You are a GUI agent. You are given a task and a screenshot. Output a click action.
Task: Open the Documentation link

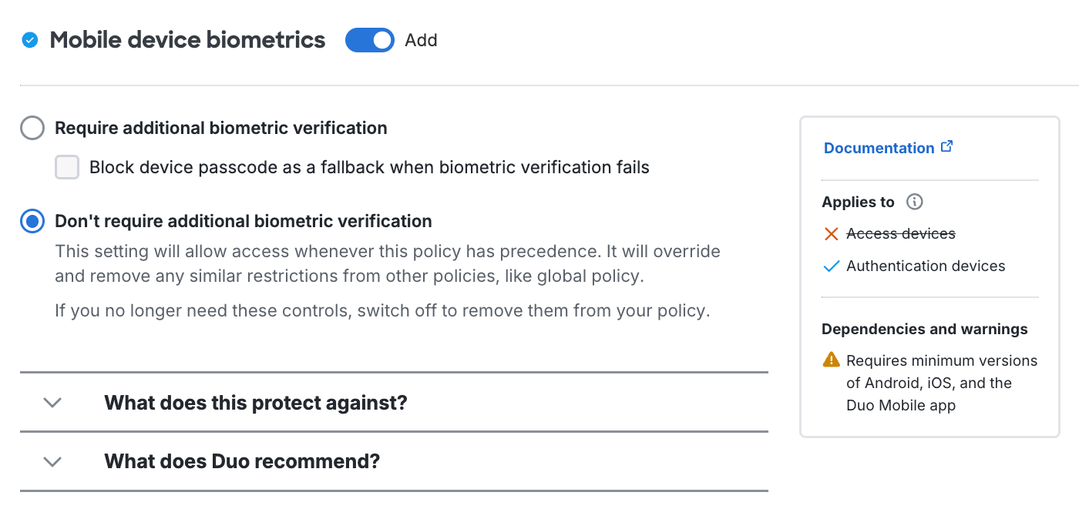point(879,147)
